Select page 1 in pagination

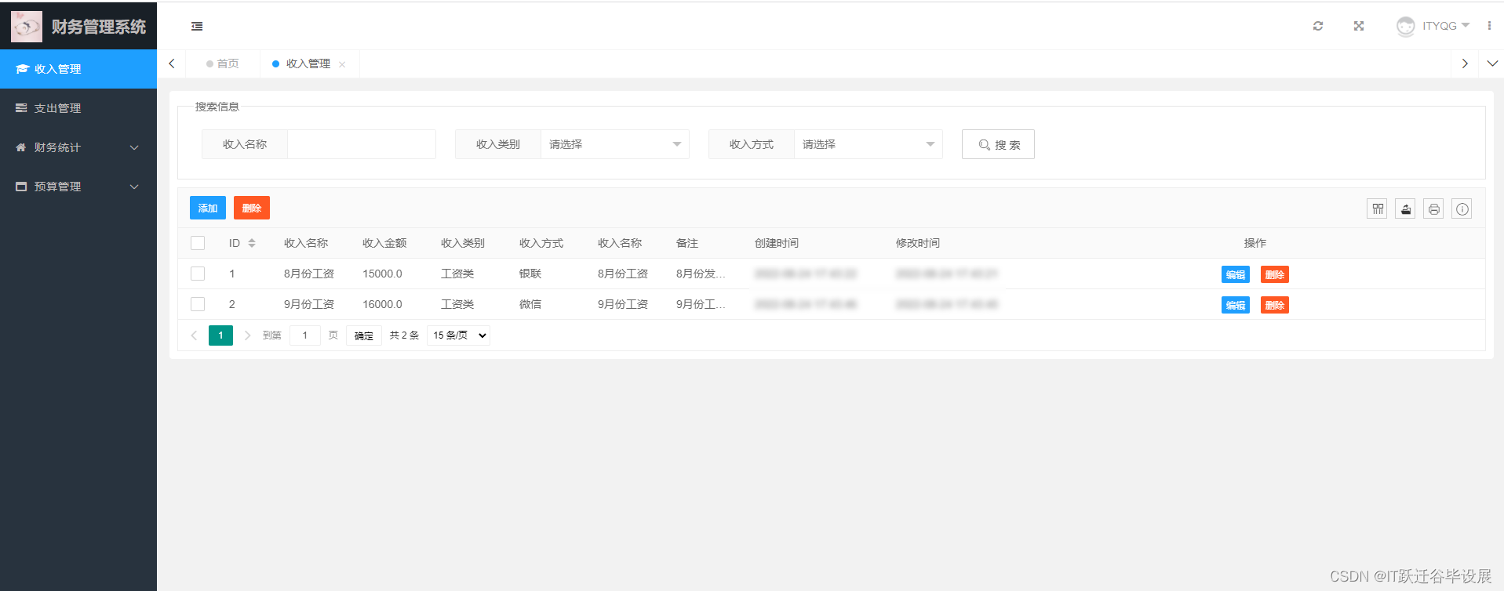[220, 335]
